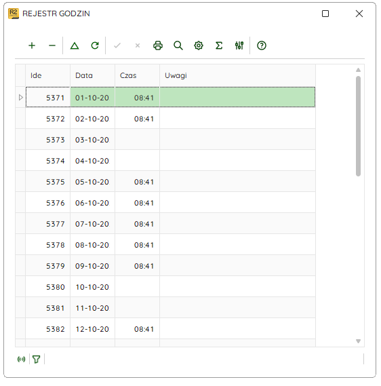Click the Uwagi cell of the highlighted row 5371

[237, 98]
